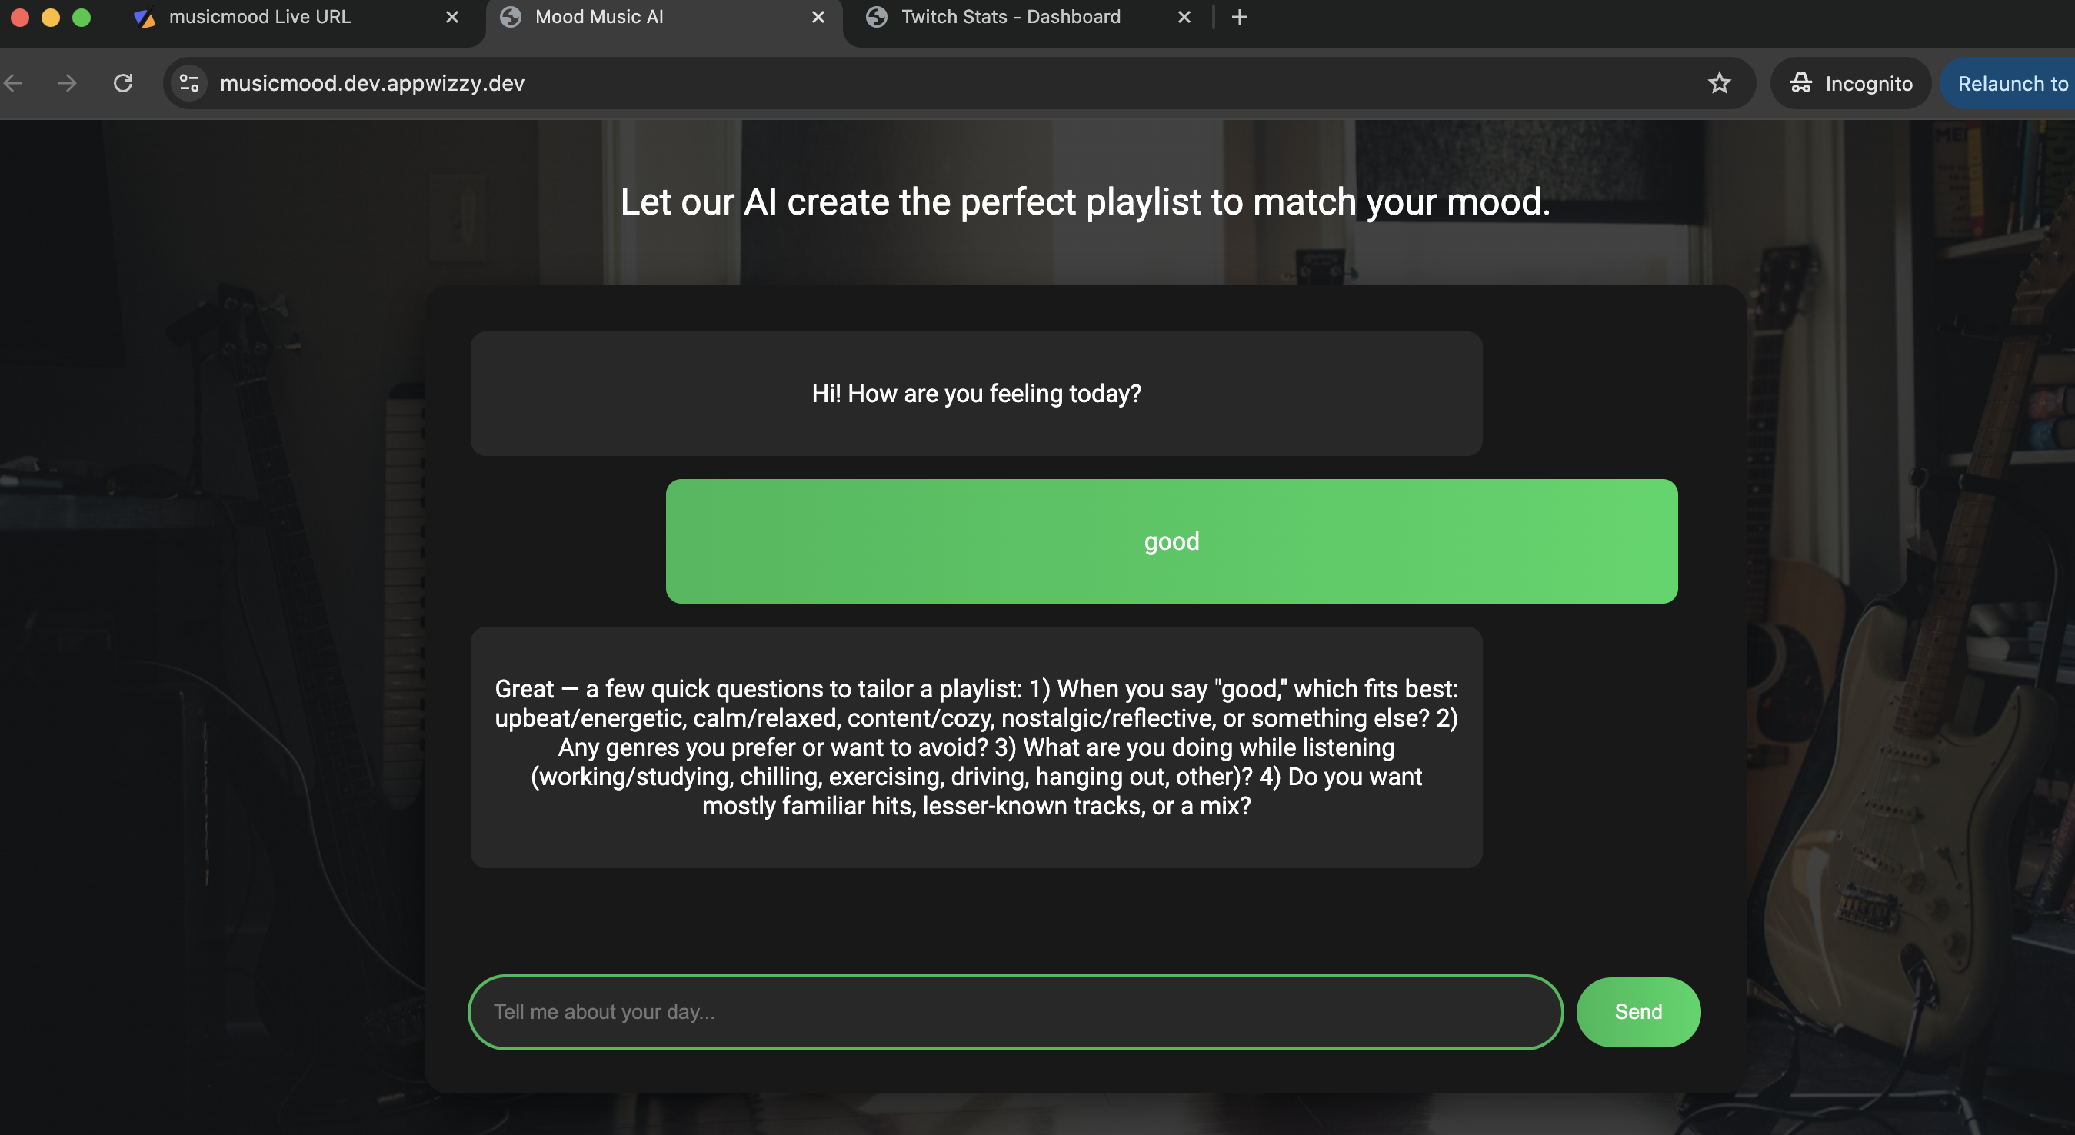Click the green 'good' message bubble
Viewport: 2075px width, 1135px height.
1171,541
